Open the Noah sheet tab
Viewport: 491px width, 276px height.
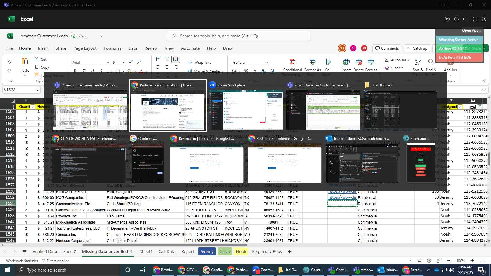(x=241, y=251)
